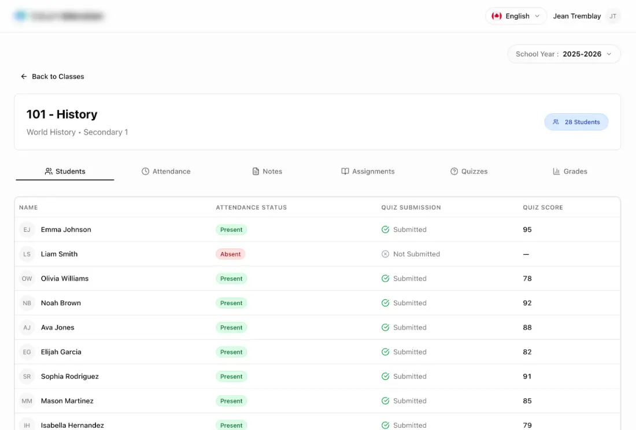Viewport: 636px width, 430px height.
Task: Click the SR avatar for Sophia Rodriguez
Action: 27,376
